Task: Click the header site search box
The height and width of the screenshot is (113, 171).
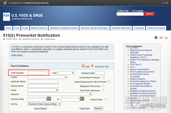Action: coord(130,14)
